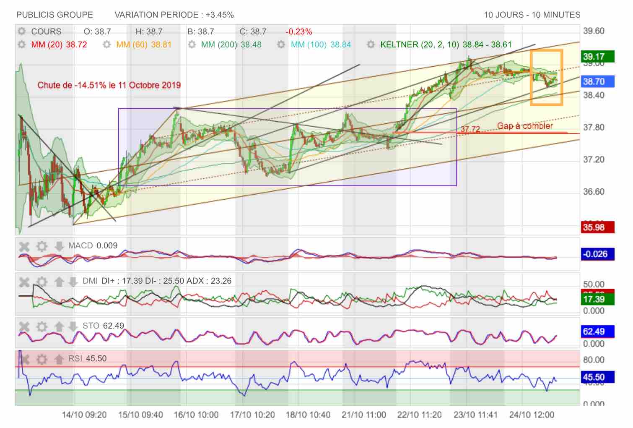Move MACD panel down with arrow
633x428 pixels.
click(59, 246)
